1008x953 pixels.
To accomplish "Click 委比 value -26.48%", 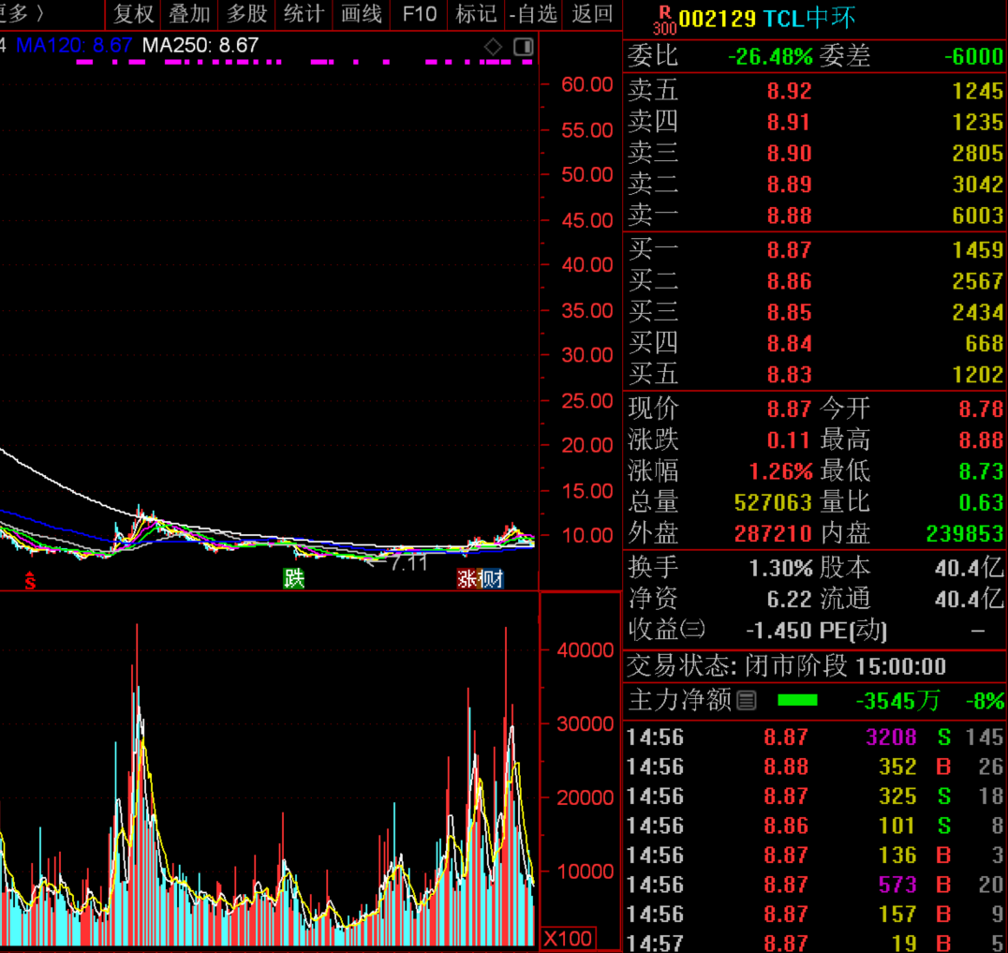I will 770,56.
